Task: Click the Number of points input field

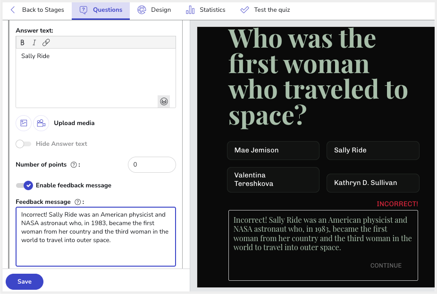Action: coord(151,165)
